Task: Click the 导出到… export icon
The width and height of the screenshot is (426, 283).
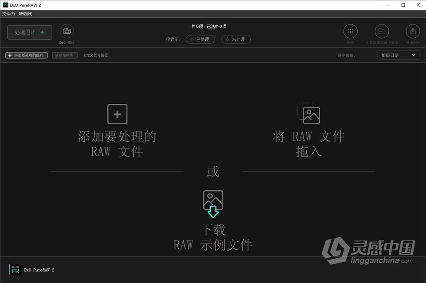Action: point(412,31)
